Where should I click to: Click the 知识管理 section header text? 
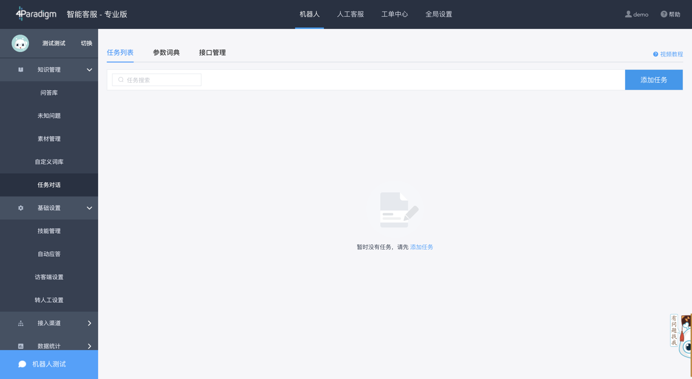[49, 70]
